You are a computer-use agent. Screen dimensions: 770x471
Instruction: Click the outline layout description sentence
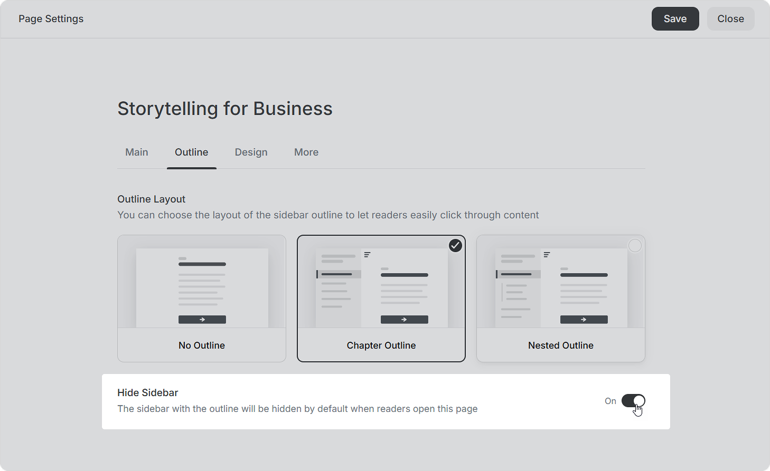(x=328, y=215)
